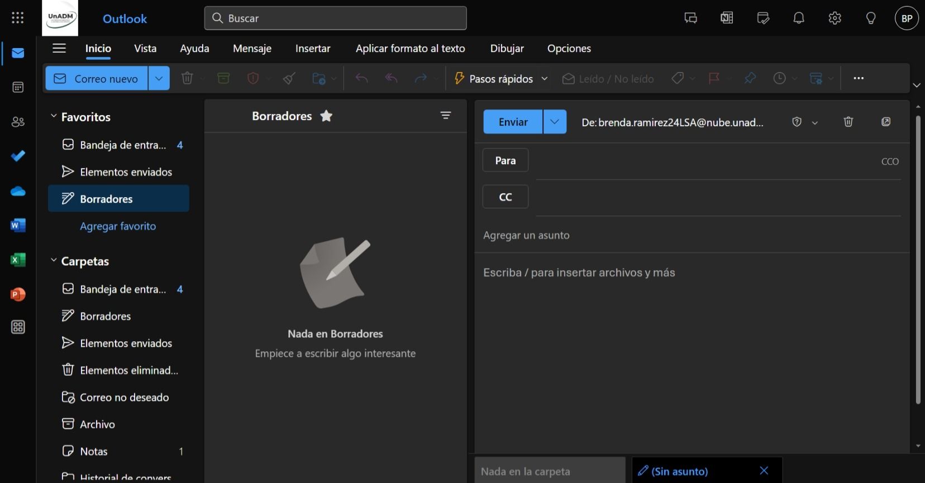Click the filter icon in Borradores list
Viewport: 925px width, 483px height.
point(445,116)
